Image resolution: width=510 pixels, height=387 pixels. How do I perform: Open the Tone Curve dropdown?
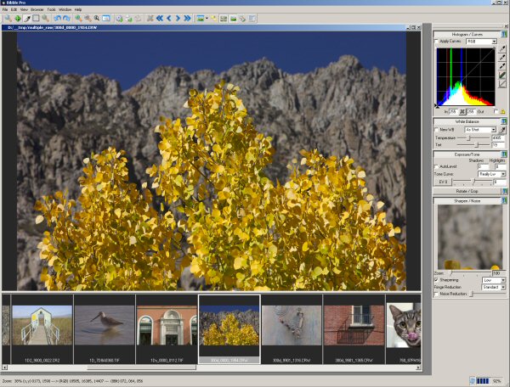click(491, 174)
